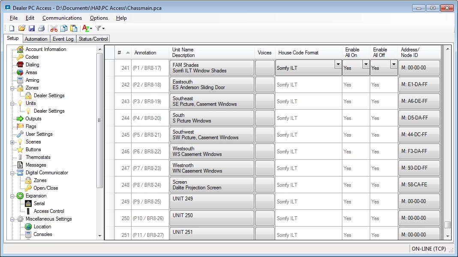Click the FAM Shades unit name button
This screenshot has width=458, height=257.
pyautogui.click(x=212, y=68)
